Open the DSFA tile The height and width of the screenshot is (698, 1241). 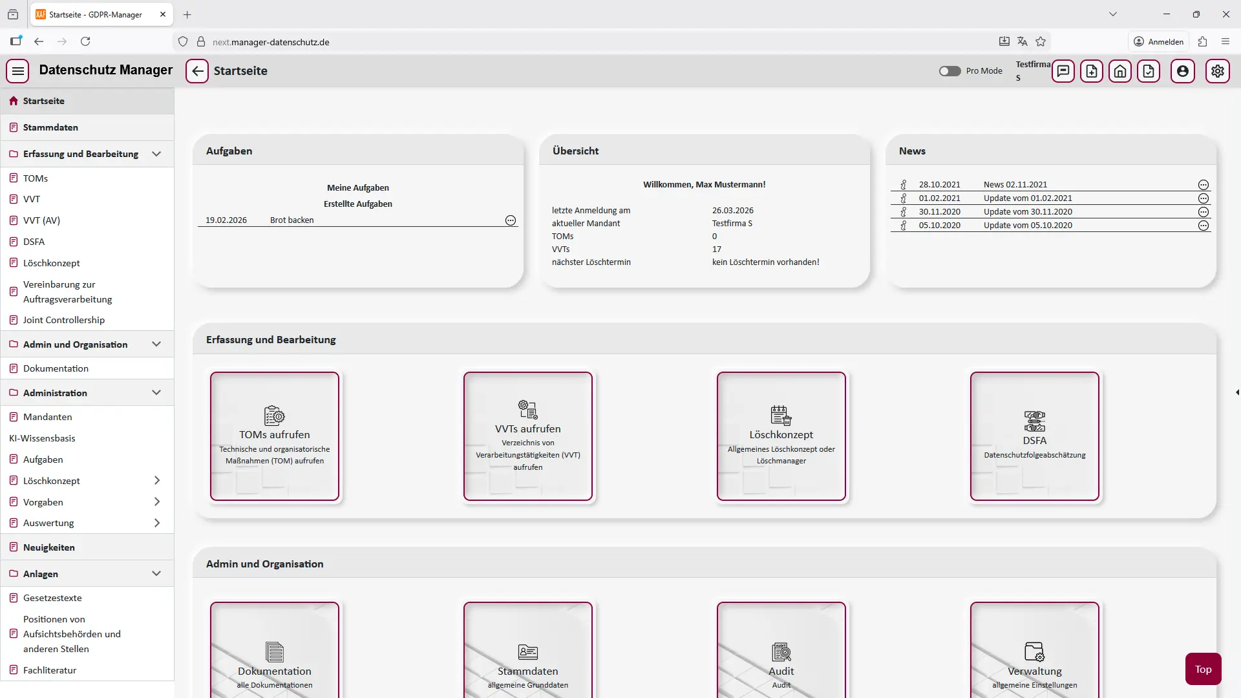[x=1034, y=436]
